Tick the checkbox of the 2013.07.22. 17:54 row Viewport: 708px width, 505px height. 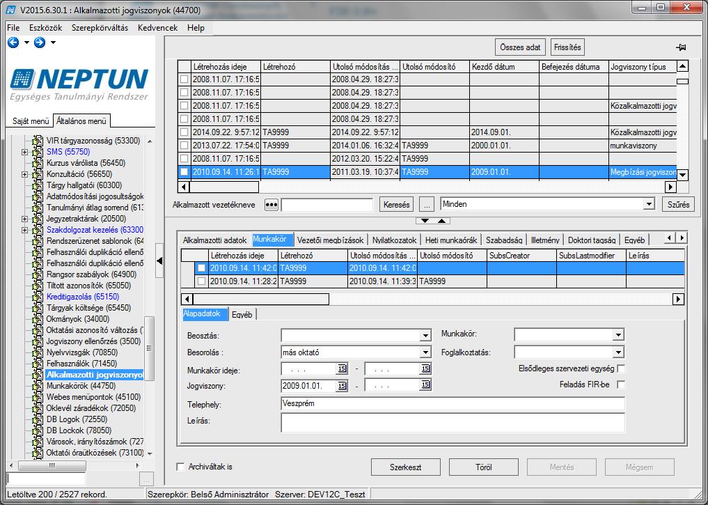(184, 146)
